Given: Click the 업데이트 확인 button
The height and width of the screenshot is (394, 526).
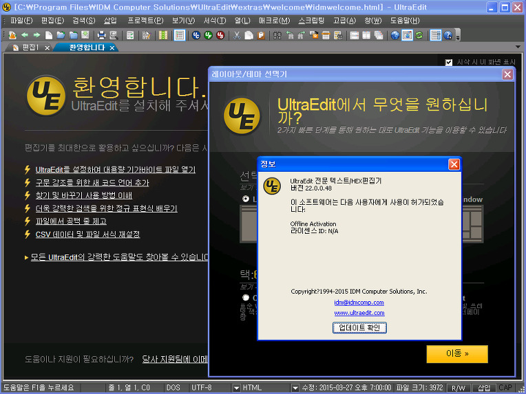Looking at the screenshot, I should (x=359, y=328).
